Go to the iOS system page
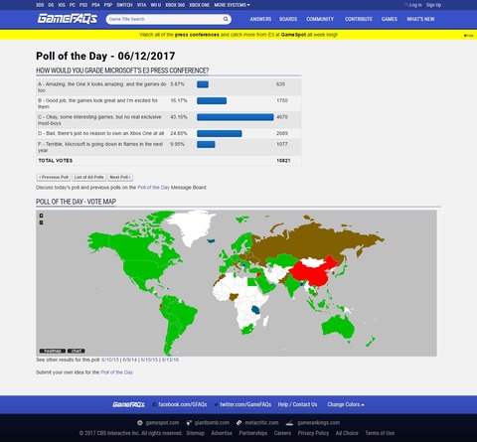This screenshot has width=477, height=442. coord(62,5)
